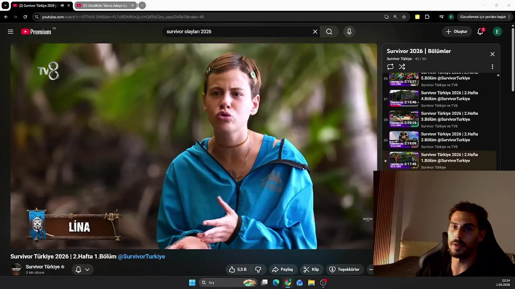Viewport: 515px width, 289px height.
Task: Open playlist more options menu
Action: 492,67
